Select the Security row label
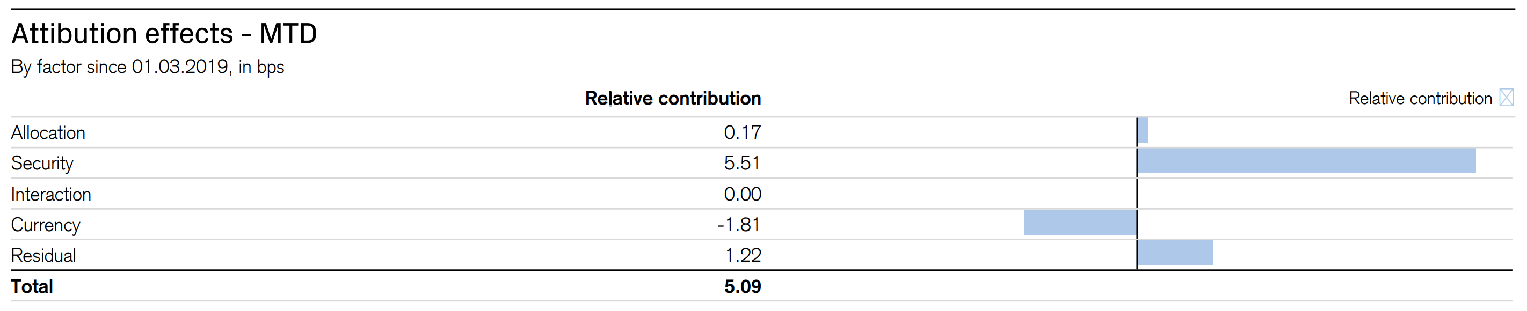1527x311 pixels. (42, 164)
